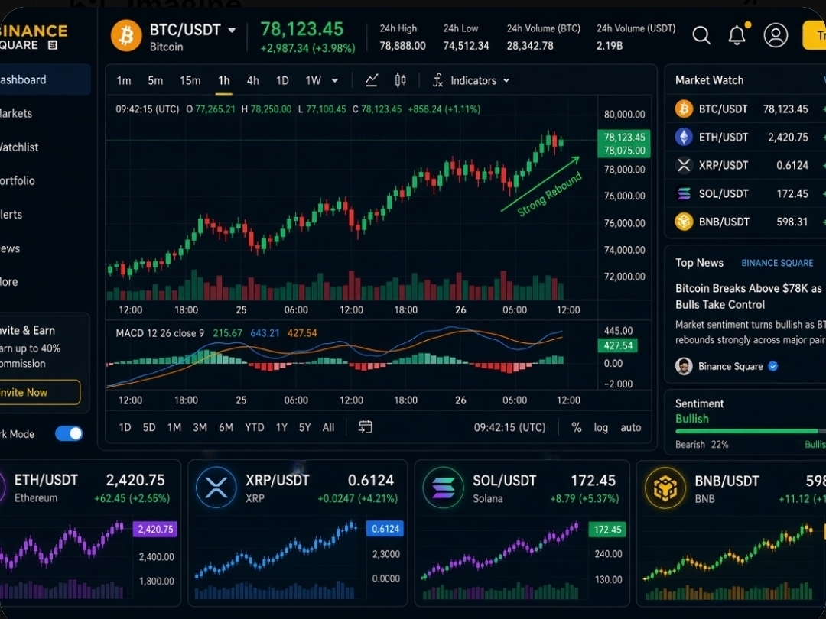Toggle log scale on chart
Image resolution: width=826 pixels, height=619 pixels.
[601, 427]
